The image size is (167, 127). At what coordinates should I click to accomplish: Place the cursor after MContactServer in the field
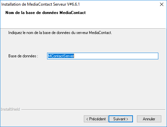click(x=74, y=56)
